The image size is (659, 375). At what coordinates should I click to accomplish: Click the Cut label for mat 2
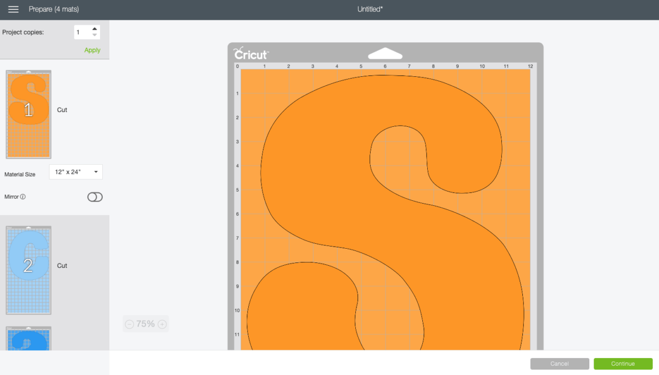point(62,266)
